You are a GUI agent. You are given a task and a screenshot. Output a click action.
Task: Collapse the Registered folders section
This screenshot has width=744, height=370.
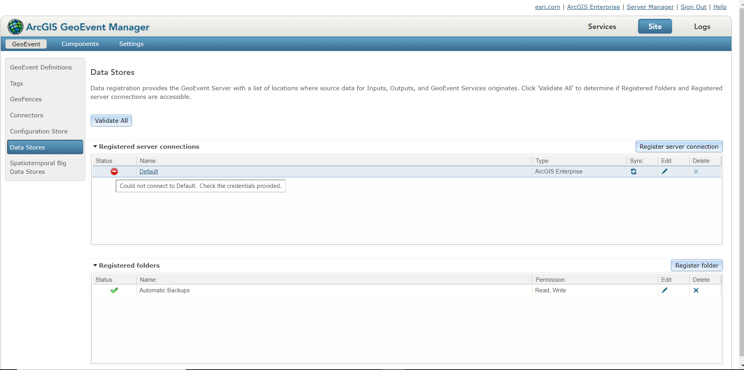click(95, 265)
